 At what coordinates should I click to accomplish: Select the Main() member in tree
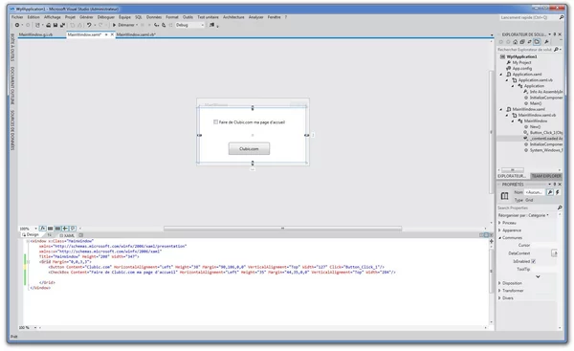pos(533,103)
